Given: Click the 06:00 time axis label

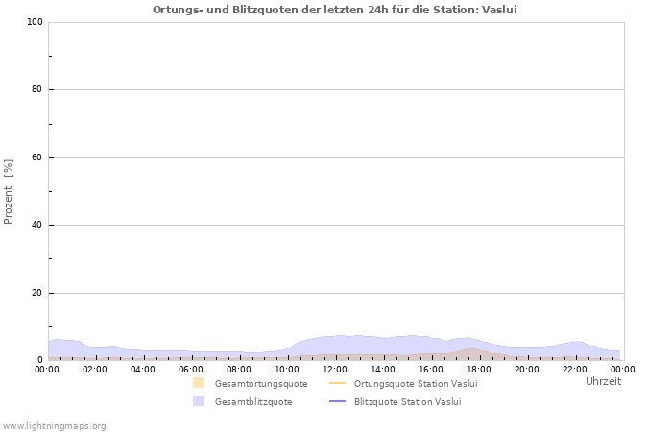Looking at the screenshot, I should coord(191,369).
